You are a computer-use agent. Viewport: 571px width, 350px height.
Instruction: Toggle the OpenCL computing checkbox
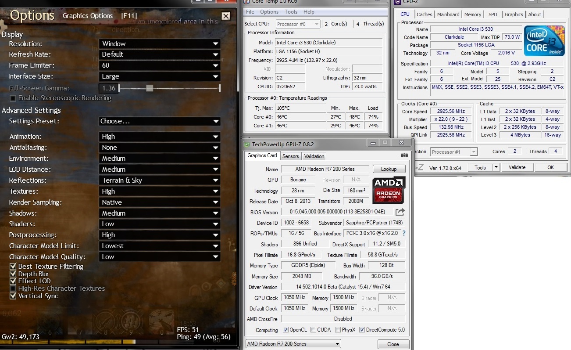click(x=286, y=330)
